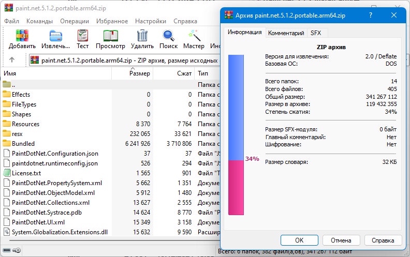Click the archive icon in the address bar

(35, 60)
